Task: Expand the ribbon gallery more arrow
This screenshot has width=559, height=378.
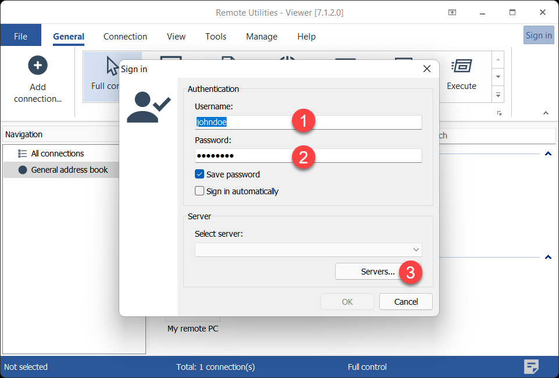Action: coord(498,94)
